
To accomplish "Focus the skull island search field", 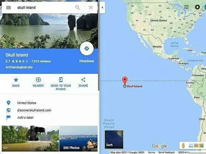I will [x=45, y=7].
